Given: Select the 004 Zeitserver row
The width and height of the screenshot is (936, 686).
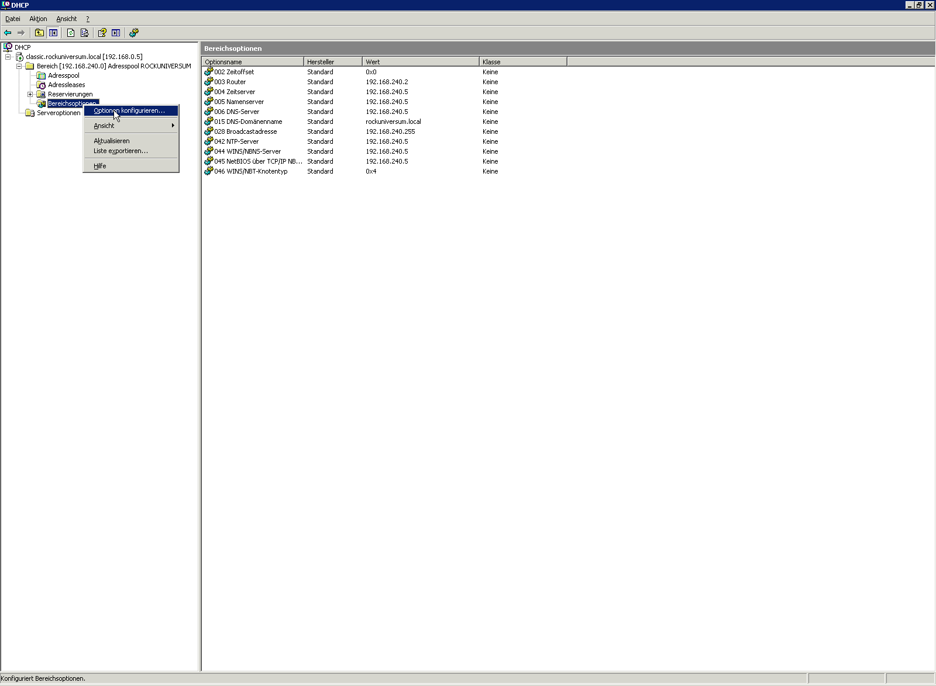Looking at the screenshot, I should pyautogui.click(x=384, y=92).
